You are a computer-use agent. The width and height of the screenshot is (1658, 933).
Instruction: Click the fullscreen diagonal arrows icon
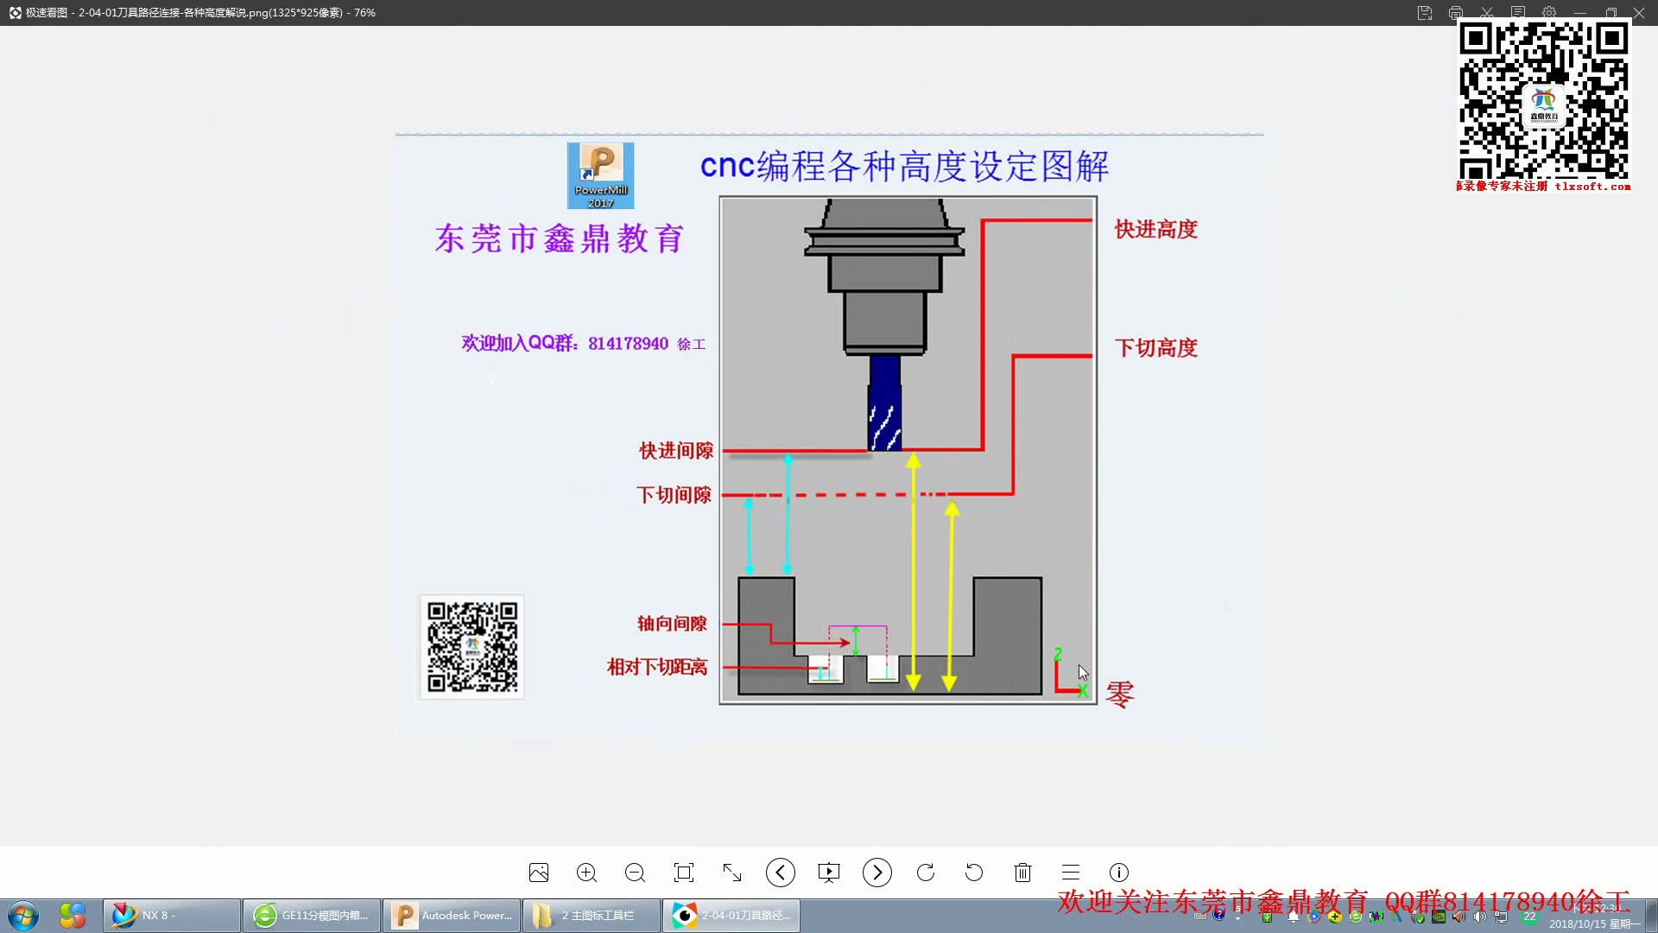[x=732, y=873]
